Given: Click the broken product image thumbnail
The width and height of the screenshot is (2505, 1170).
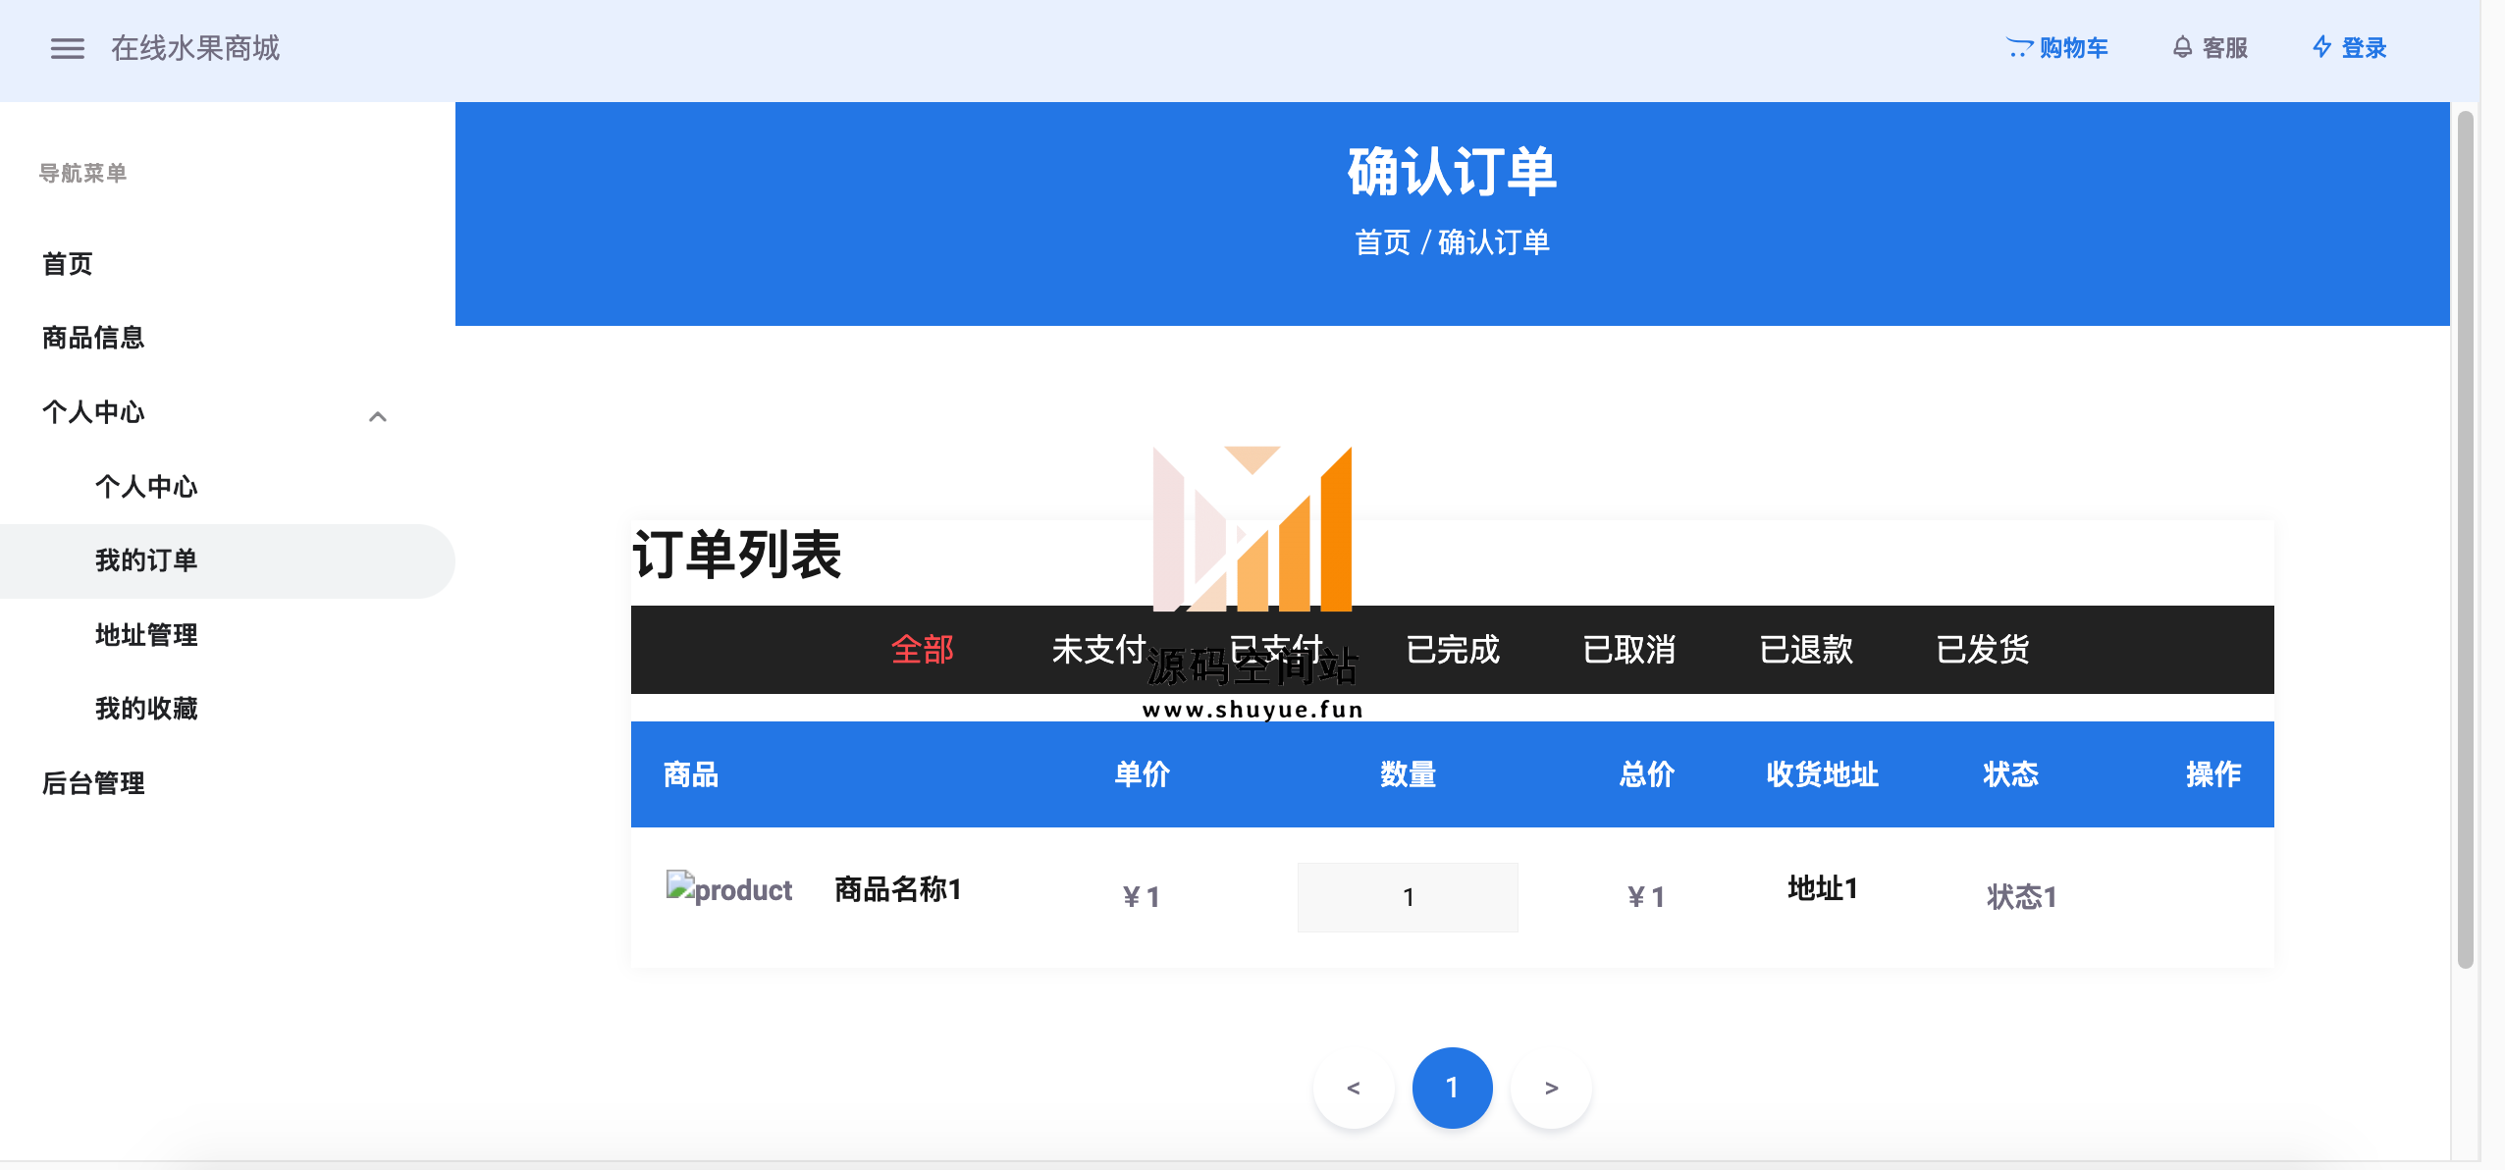Looking at the screenshot, I should click(728, 888).
